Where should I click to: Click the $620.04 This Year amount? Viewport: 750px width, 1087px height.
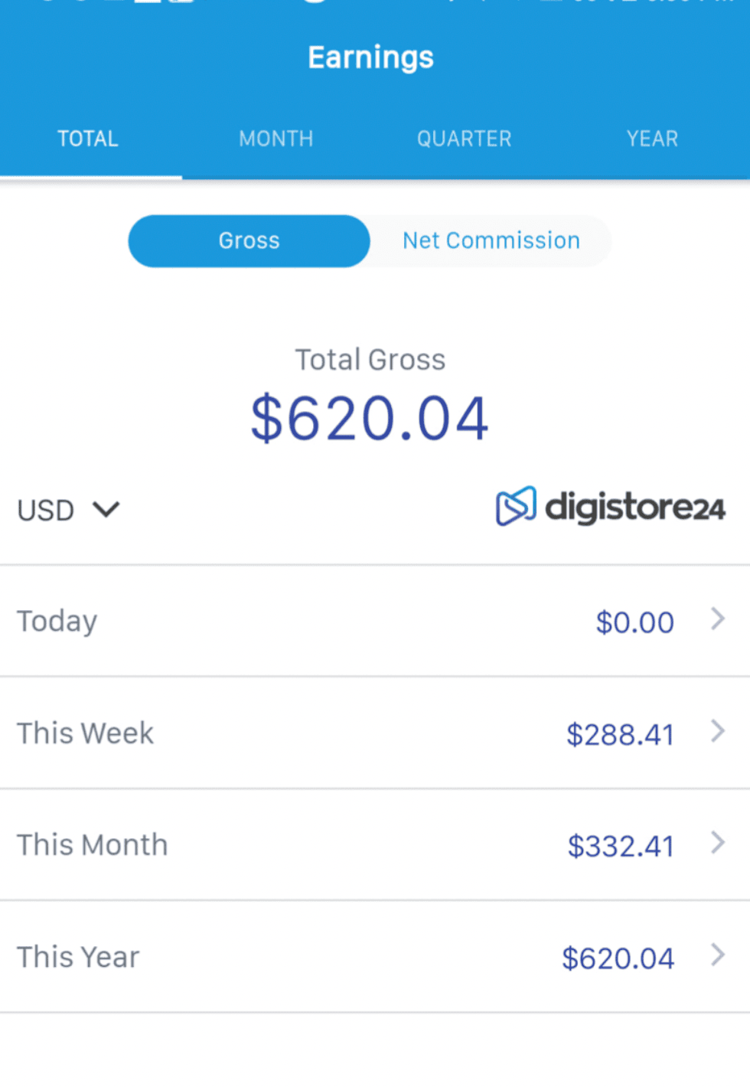click(x=618, y=958)
